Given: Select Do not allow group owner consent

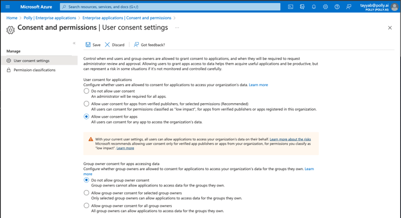Looking at the screenshot, I should 86,180.
